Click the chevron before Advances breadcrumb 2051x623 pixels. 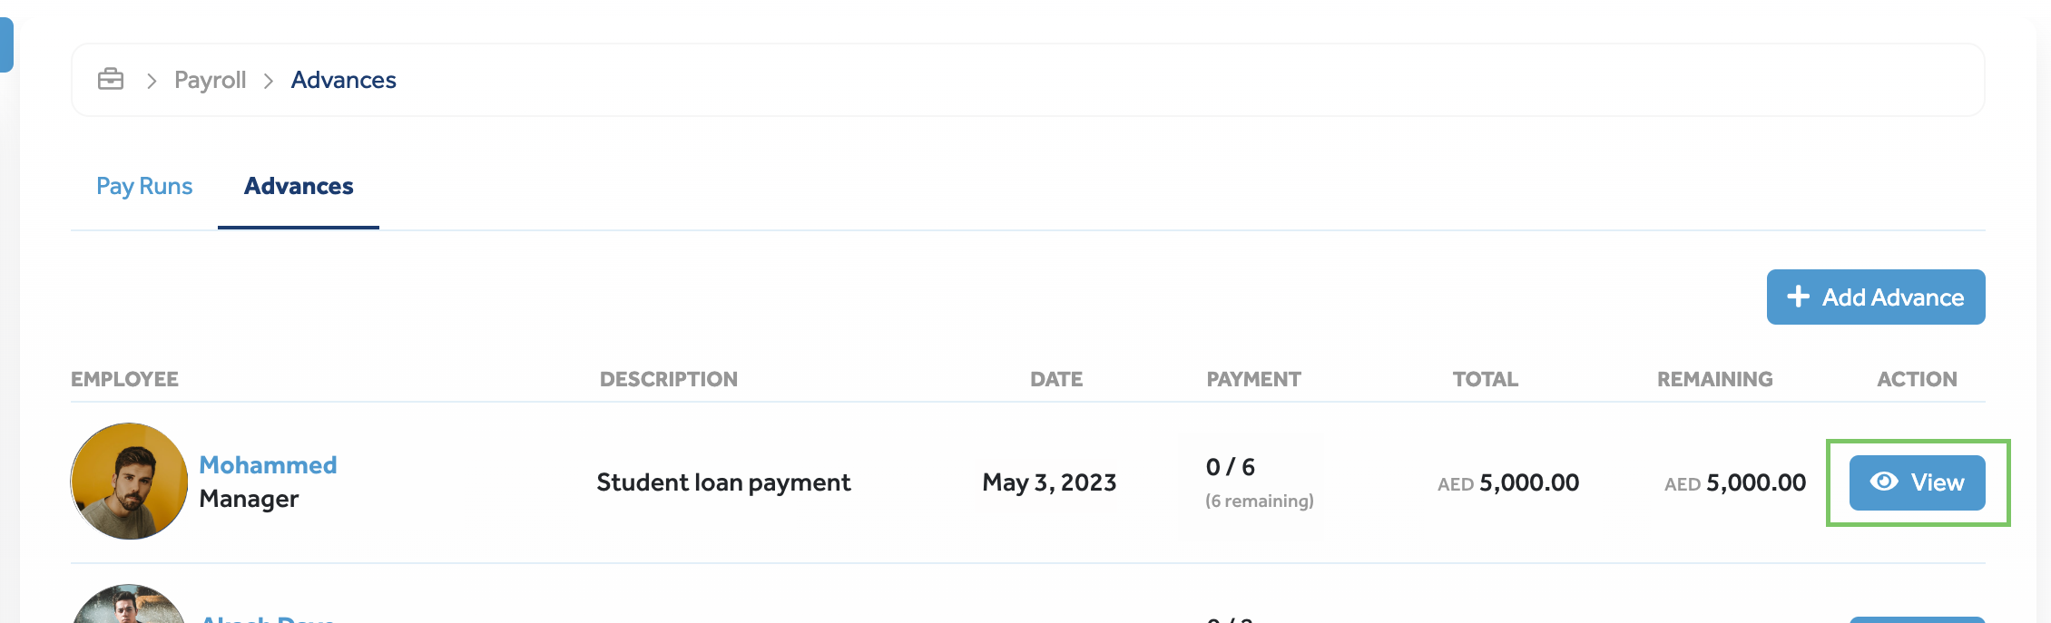click(268, 81)
